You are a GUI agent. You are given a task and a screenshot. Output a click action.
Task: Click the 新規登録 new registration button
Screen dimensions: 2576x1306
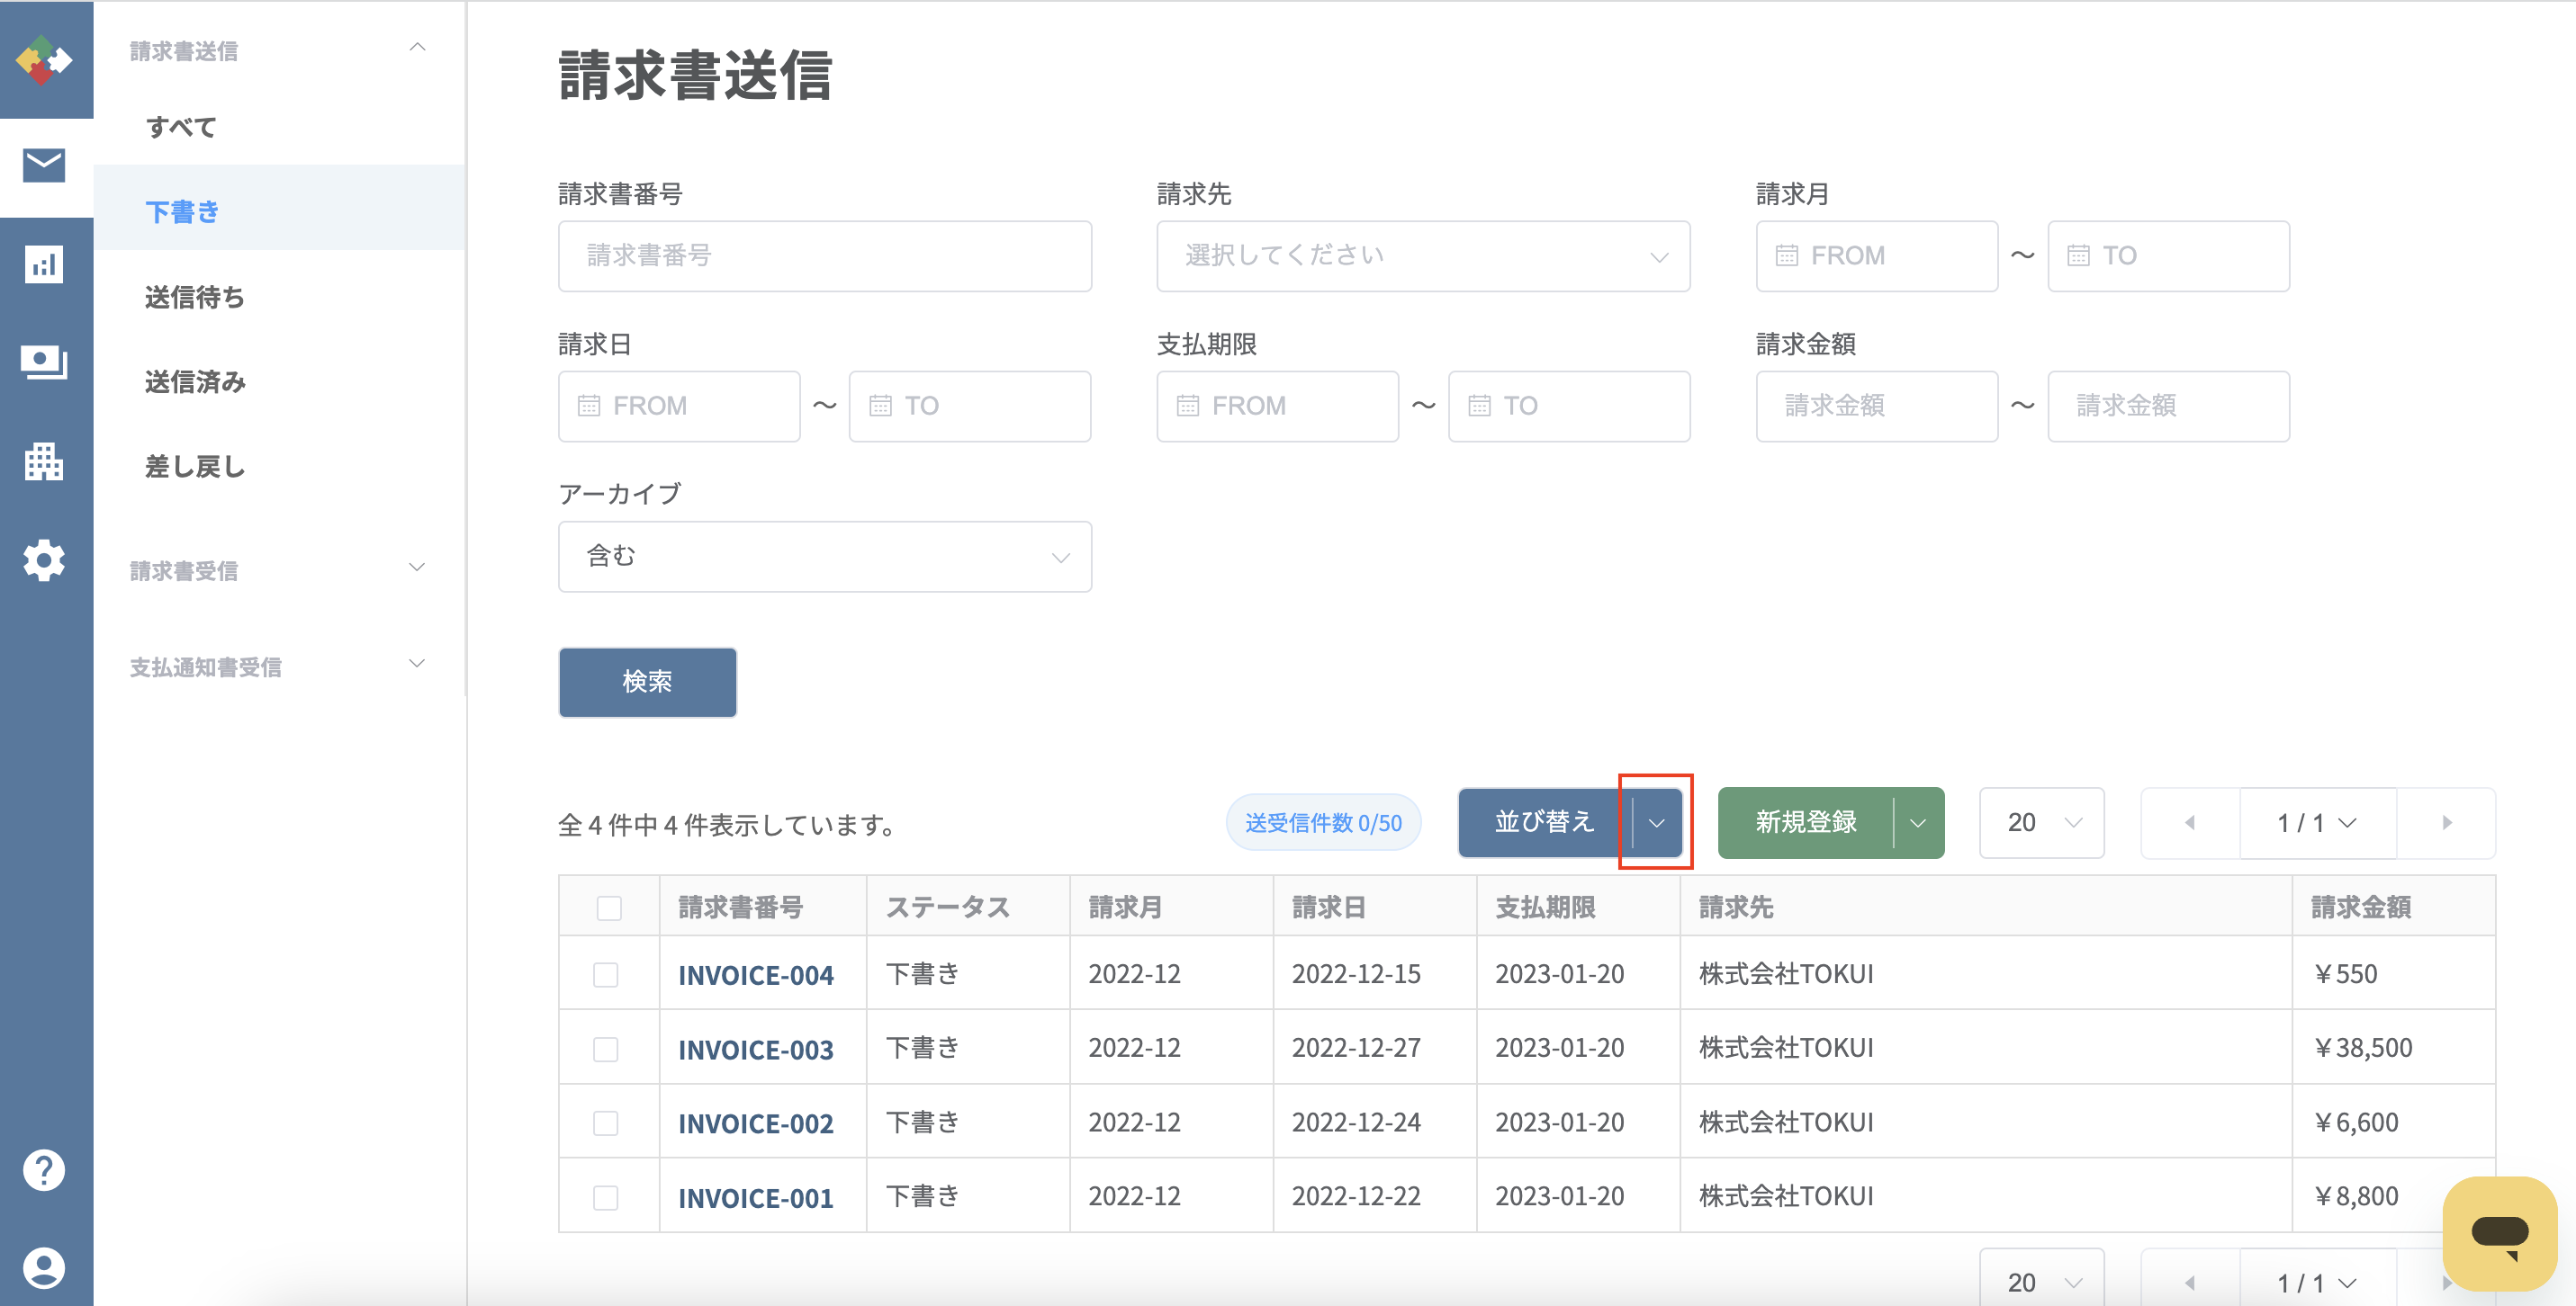[x=1805, y=822]
